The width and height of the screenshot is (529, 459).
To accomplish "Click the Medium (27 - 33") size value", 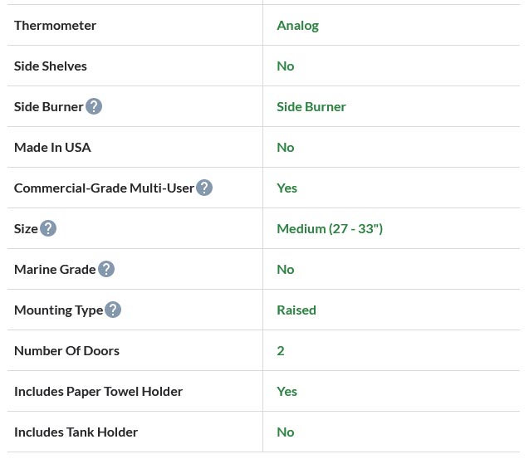I will (x=330, y=228).
